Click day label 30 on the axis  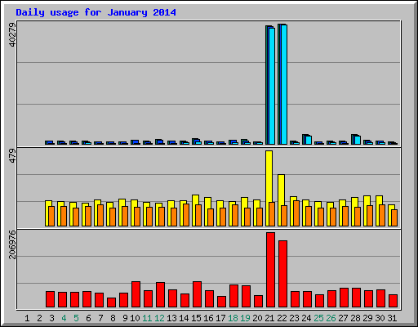[x=380, y=318]
